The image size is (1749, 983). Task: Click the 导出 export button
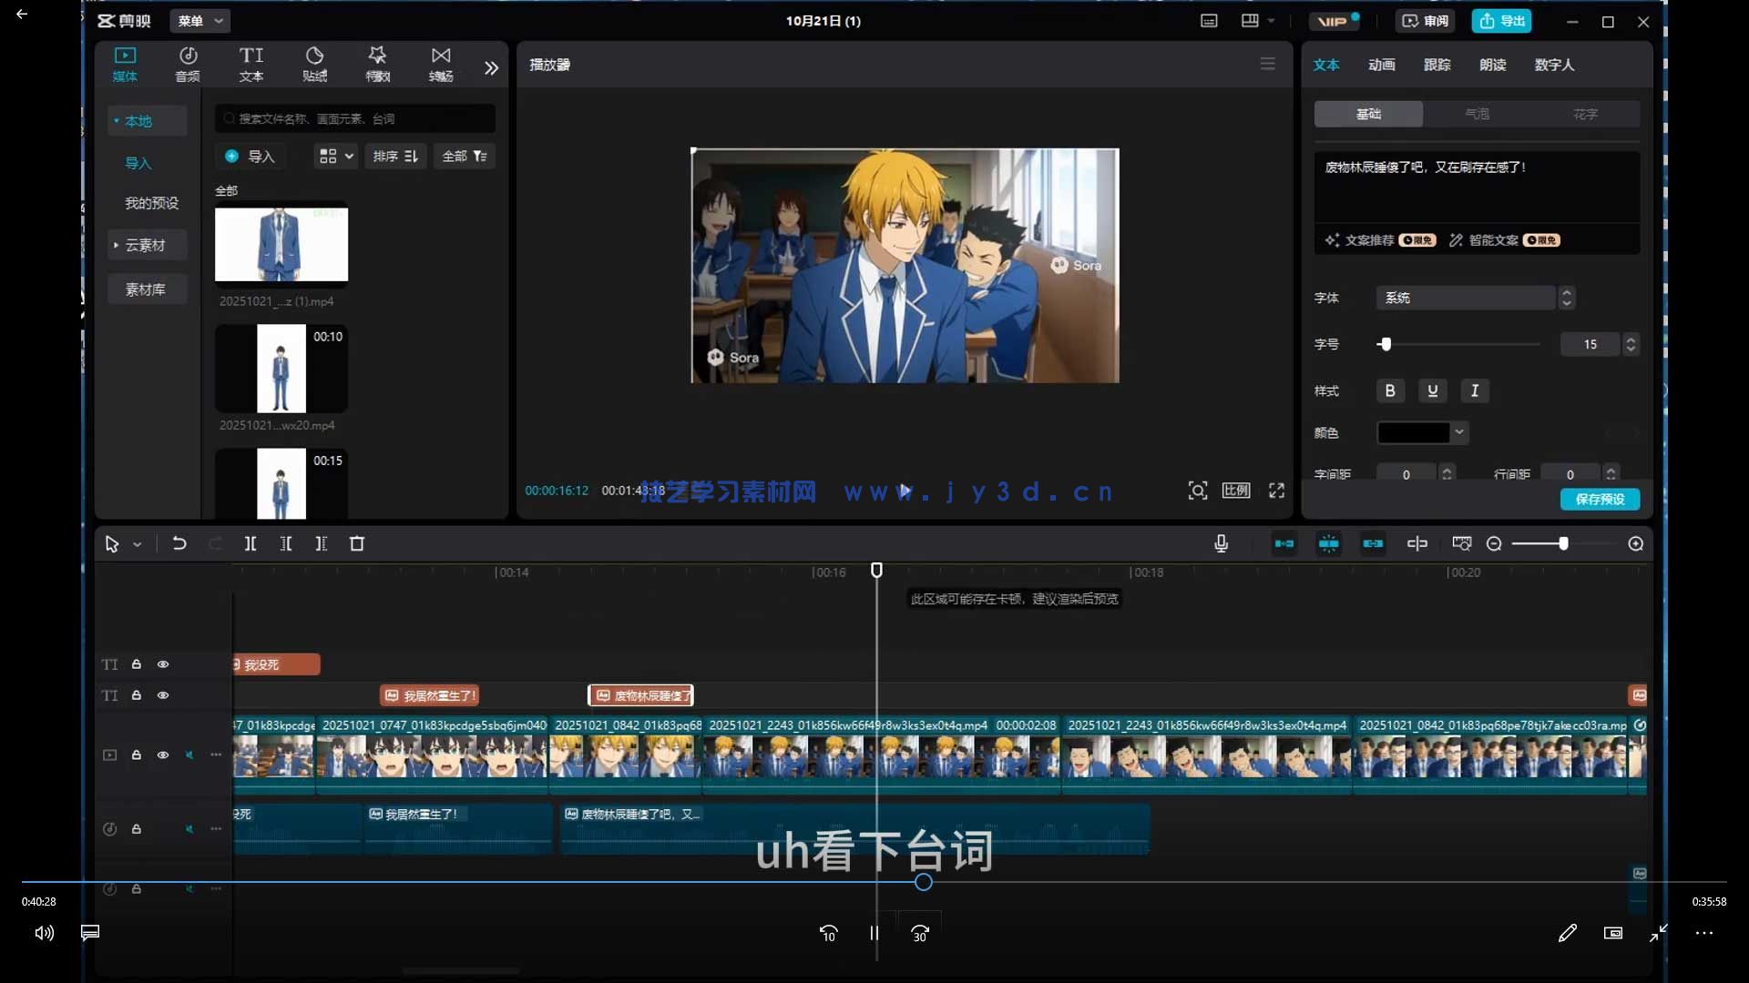[x=1501, y=21]
